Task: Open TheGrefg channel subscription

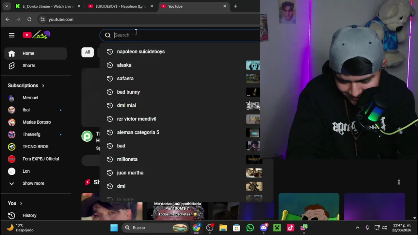Action: 36,134
